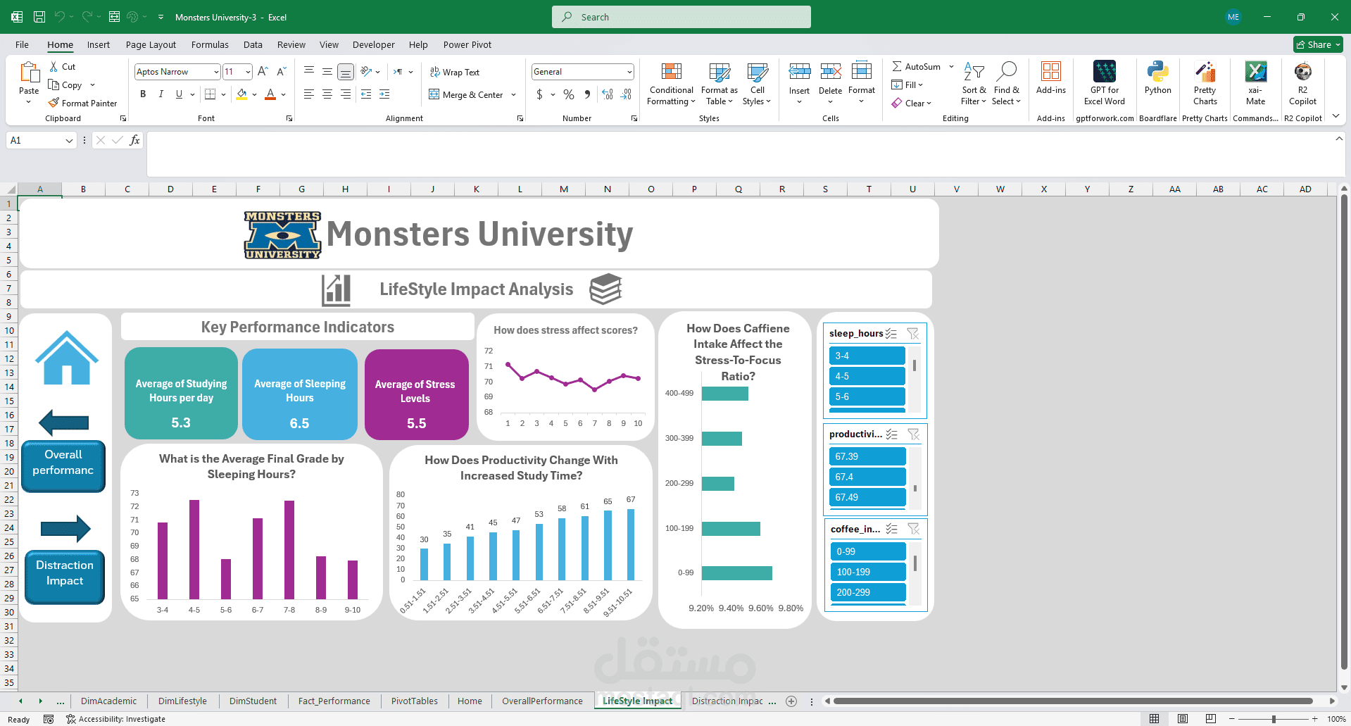Image resolution: width=1351 pixels, height=726 pixels.
Task: Open Conditional Formatting options
Action: pyautogui.click(x=670, y=84)
